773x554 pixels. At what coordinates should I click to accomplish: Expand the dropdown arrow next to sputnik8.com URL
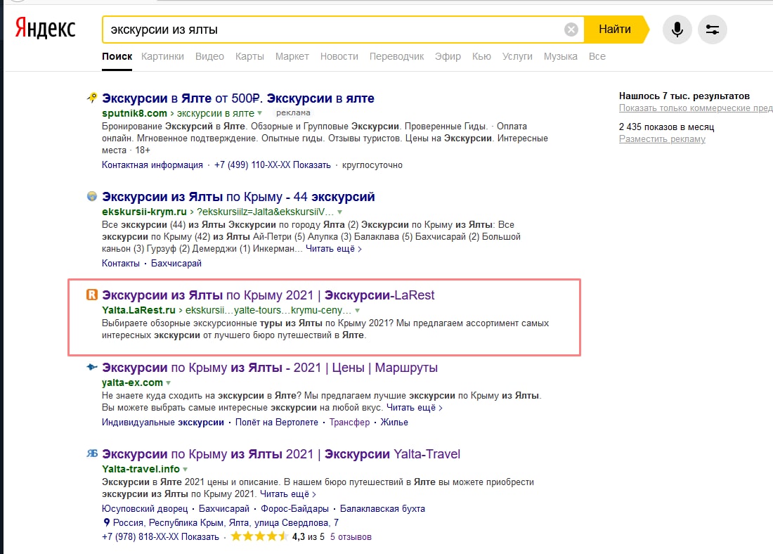coord(260,113)
